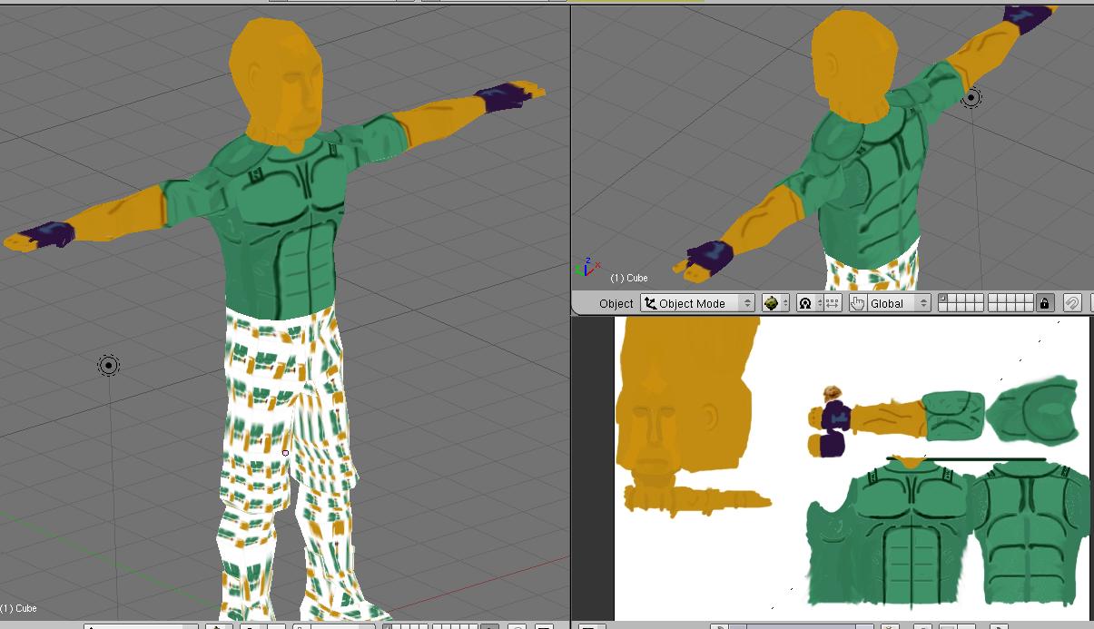The width and height of the screenshot is (1094, 629).
Task: Click the layer lock padlock icon
Action: click(x=1045, y=303)
